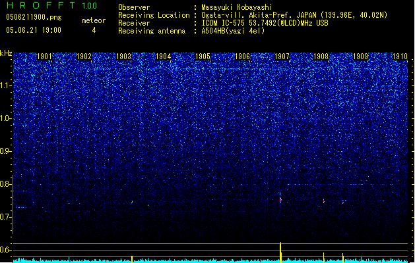Click the Observer label
The height and width of the screenshot is (263, 415).
134,7
